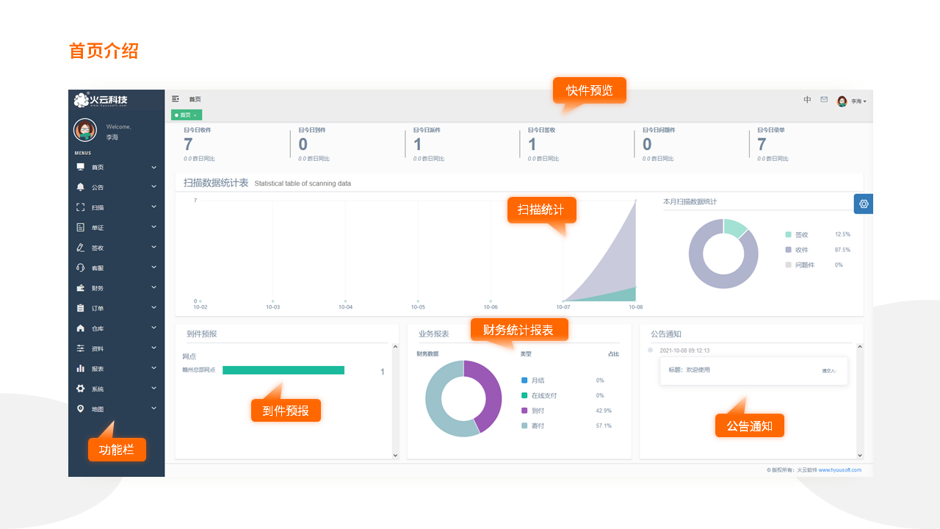This screenshot has width=940, height=529.
Task: Click the 今日派件 count 1
Action: (418, 145)
